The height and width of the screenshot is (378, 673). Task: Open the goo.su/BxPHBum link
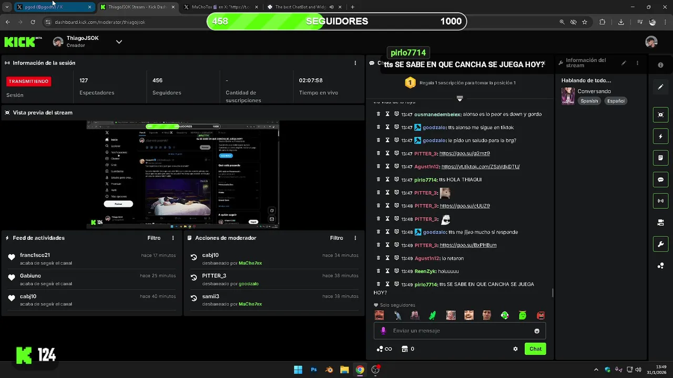pos(468,245)
